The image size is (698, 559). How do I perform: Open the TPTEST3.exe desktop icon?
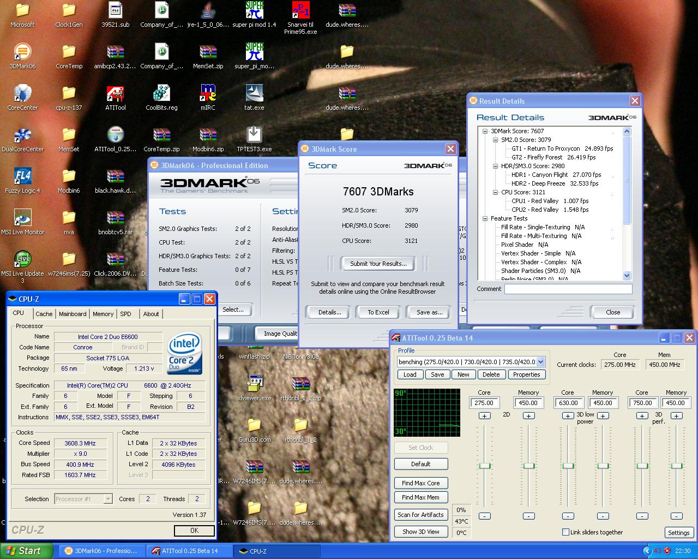point(254,139)
